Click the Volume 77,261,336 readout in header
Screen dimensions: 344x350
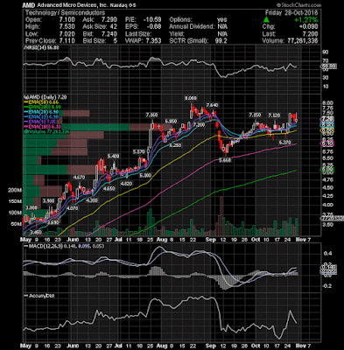tap(290, 40)
